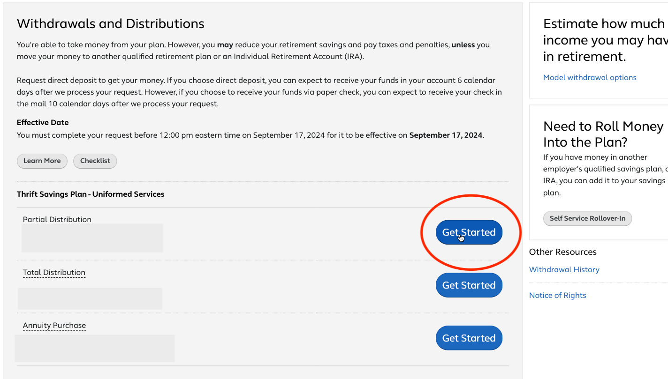Click the bold September 17, 2024 date

pos(446,135)
